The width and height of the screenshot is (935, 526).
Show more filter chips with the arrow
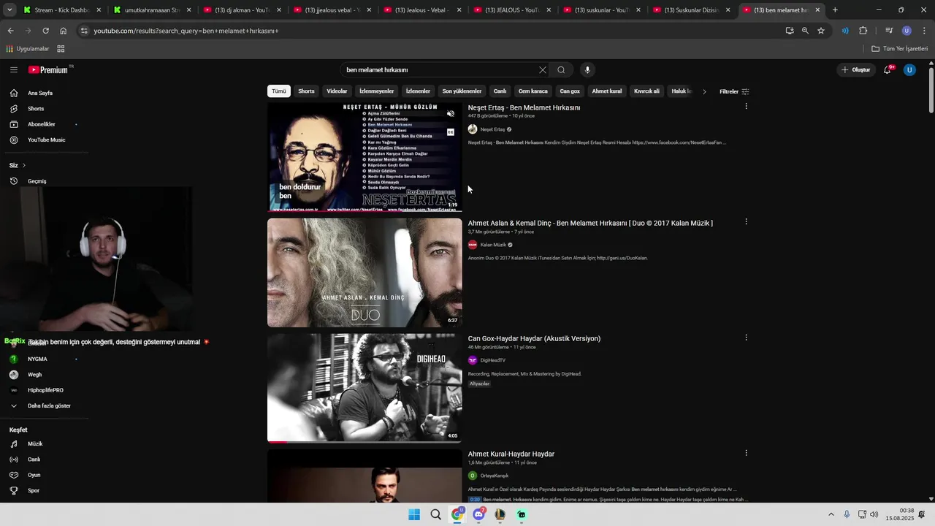click(x=704, y=91)
